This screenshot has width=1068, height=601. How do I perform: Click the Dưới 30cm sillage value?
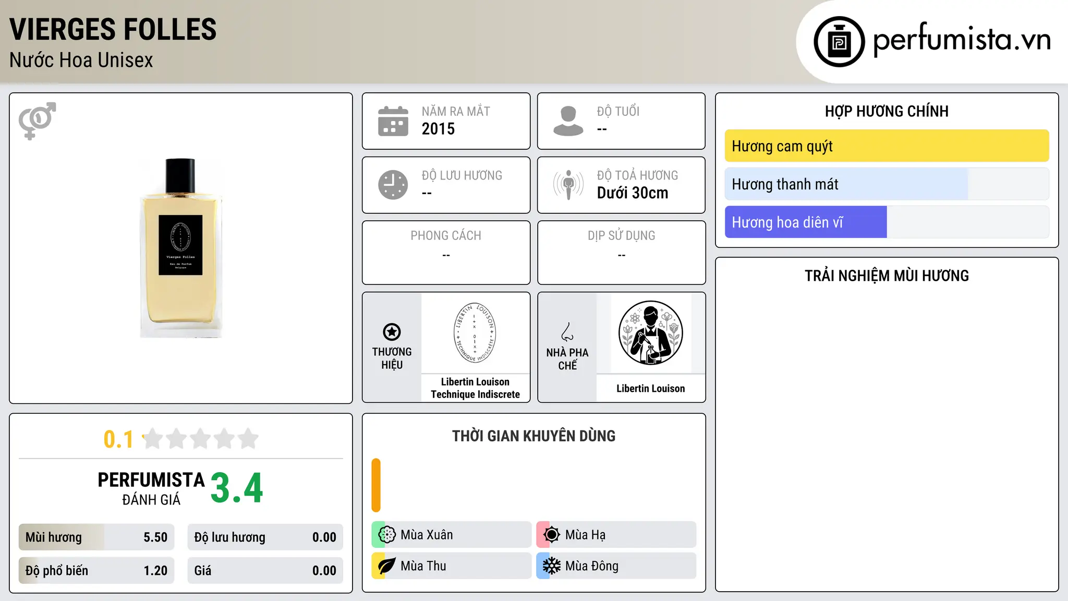(x=633, y=193)
